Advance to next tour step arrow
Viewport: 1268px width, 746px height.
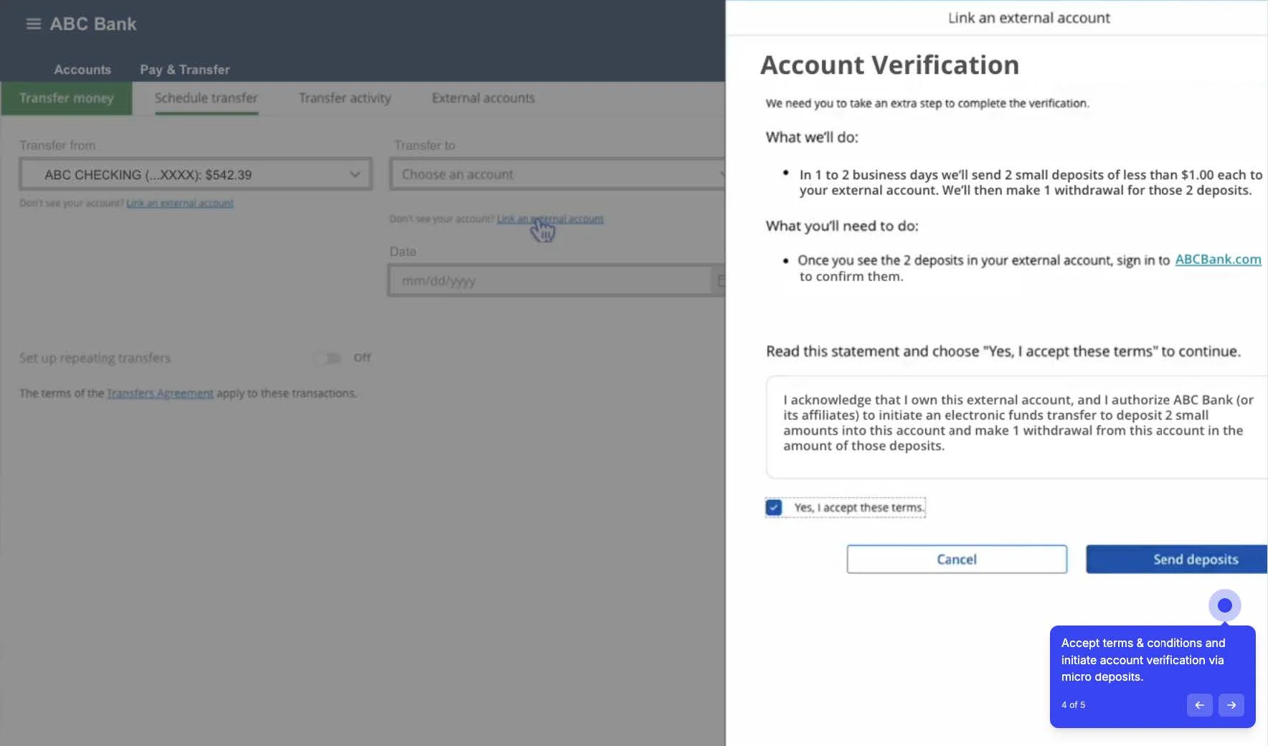point(1231,705)
